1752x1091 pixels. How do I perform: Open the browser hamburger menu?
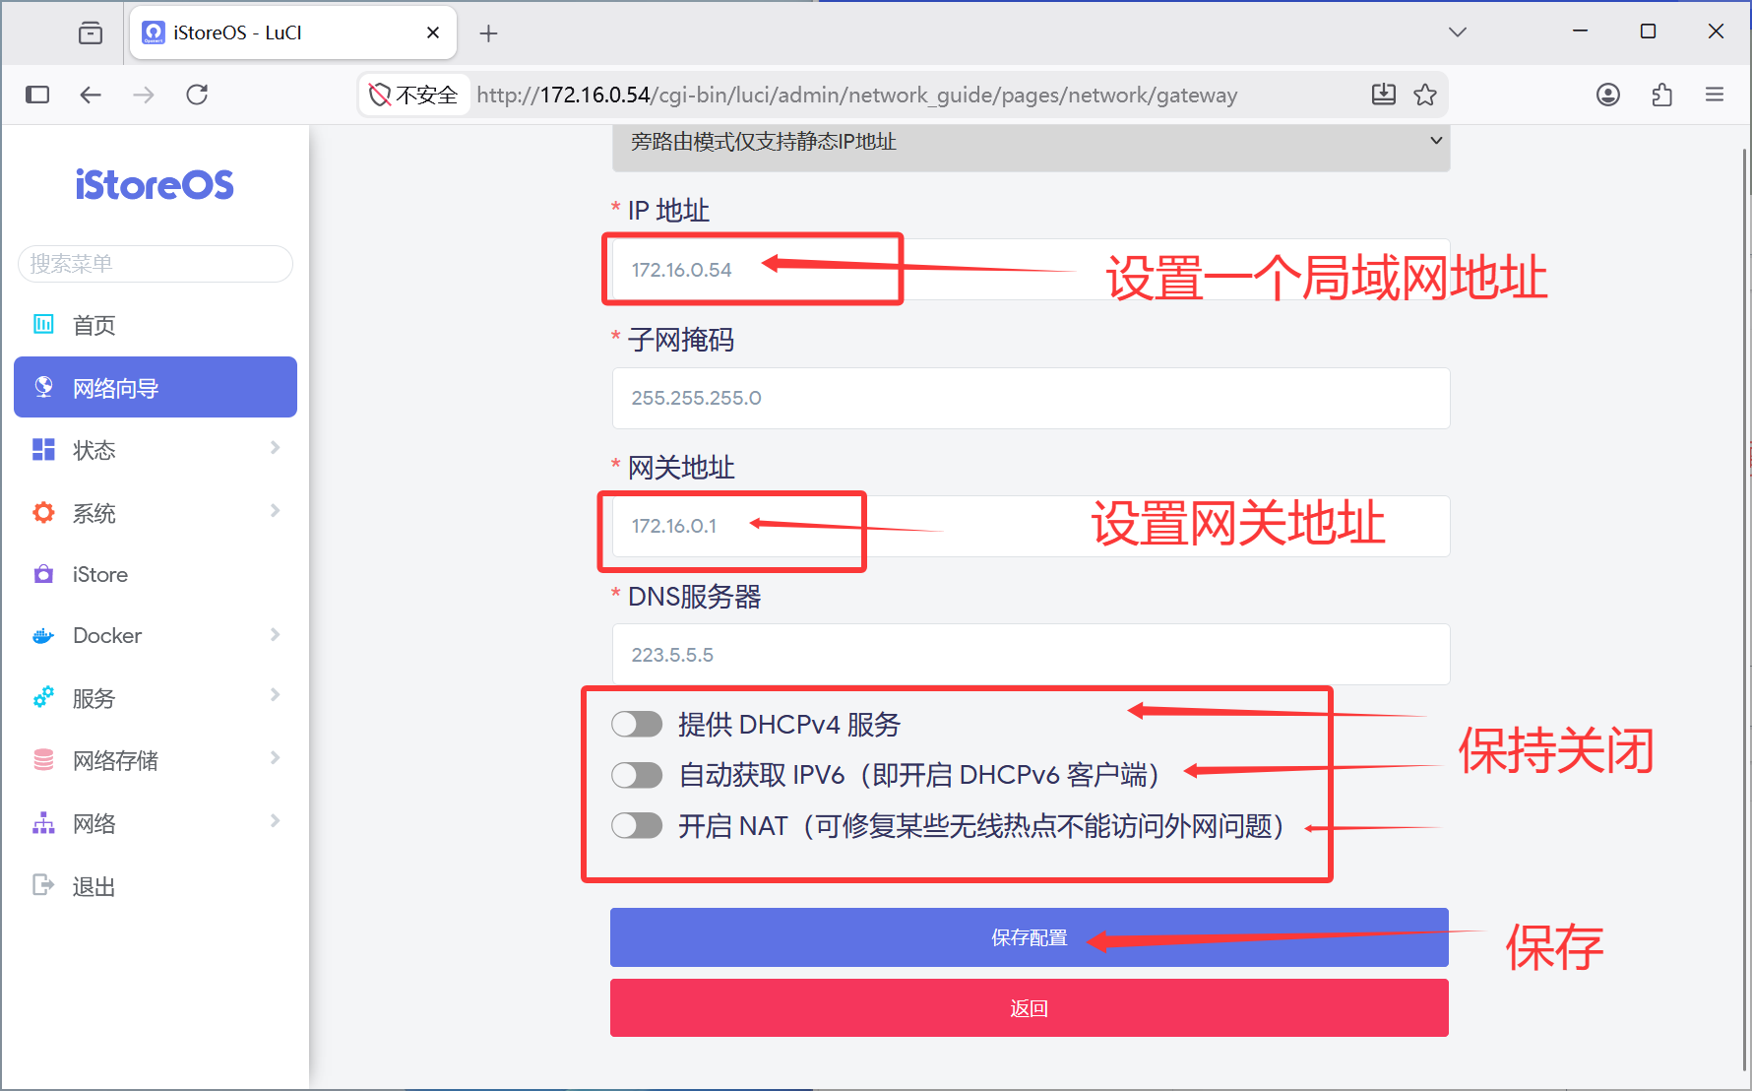(1715, 95)
